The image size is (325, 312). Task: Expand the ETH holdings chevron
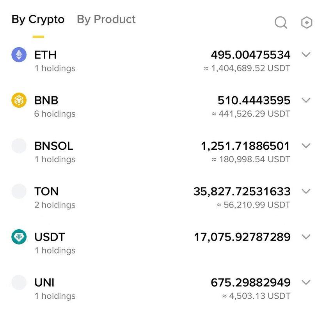pos(306,55)
